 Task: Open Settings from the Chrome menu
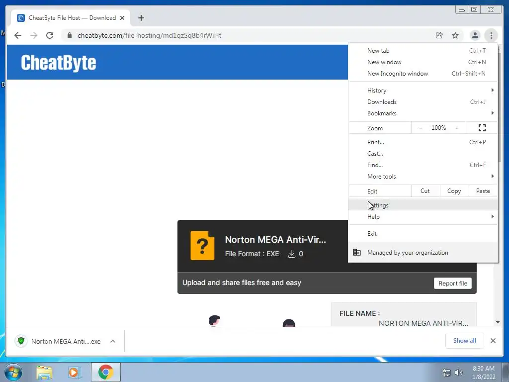click(x=423, y=205)
